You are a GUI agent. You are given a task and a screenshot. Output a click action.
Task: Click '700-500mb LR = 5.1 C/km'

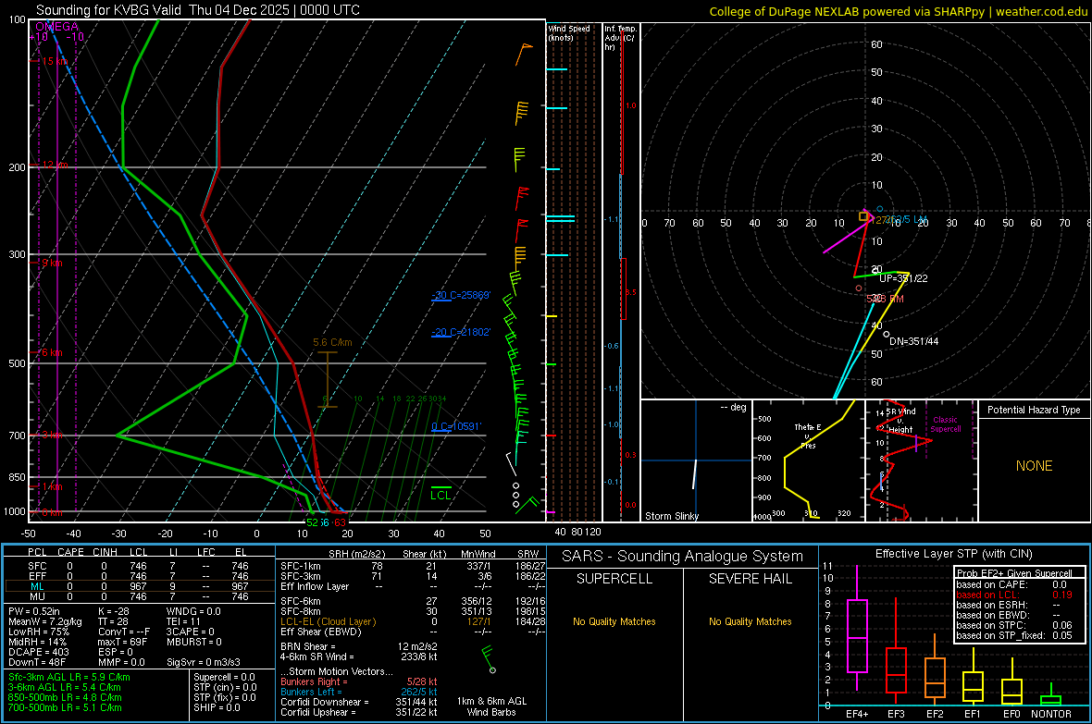coord(65,708)
